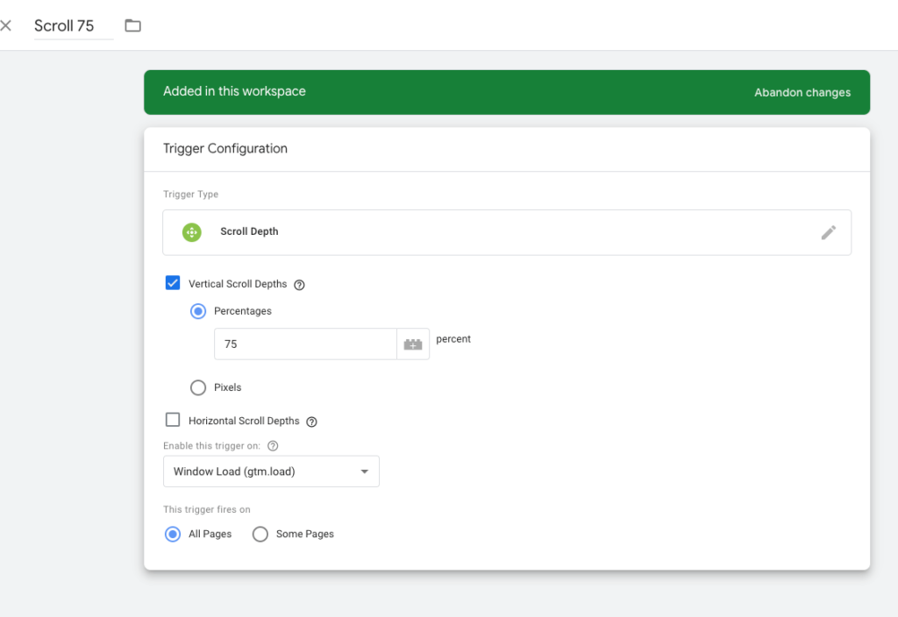The image size is (898, 617).
Task: Open help for Enable this trigger on
Action: pos(273,446)
